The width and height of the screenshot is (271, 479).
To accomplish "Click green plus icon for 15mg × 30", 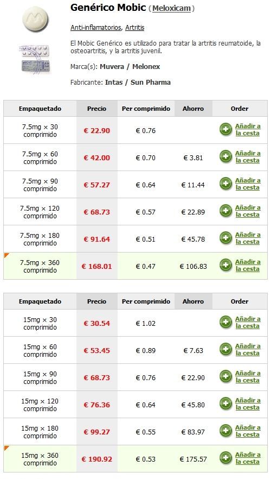I will point(225,322).
